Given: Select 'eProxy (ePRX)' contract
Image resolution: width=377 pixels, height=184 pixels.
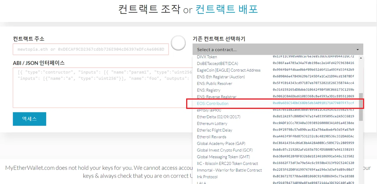Looking at the screenshot, I should click(x=275, y=110).
